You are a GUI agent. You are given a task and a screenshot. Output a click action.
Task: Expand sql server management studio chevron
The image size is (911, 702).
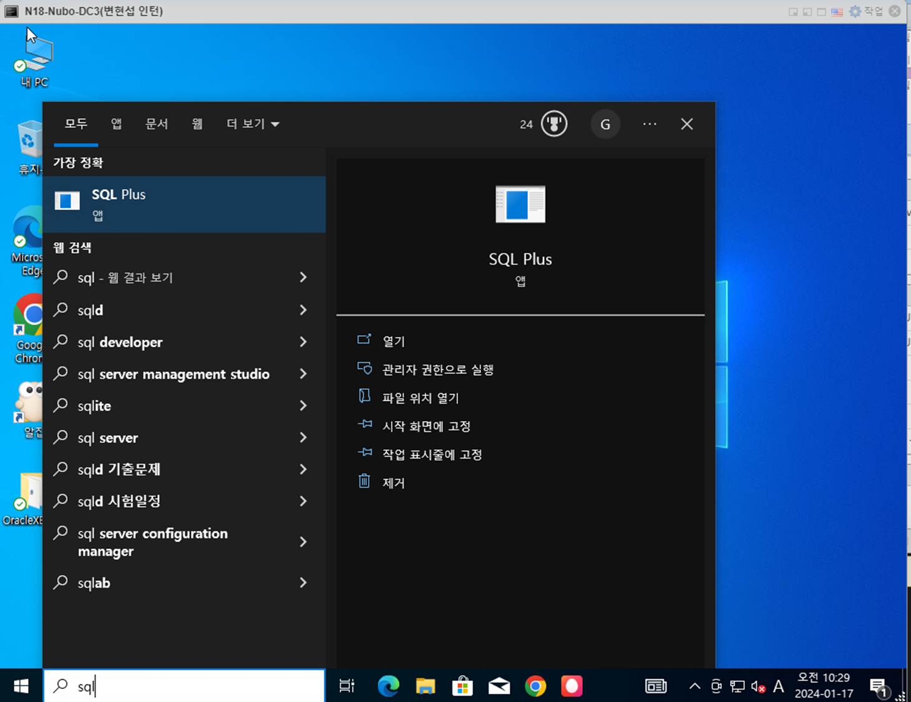[x=303, y=374]
